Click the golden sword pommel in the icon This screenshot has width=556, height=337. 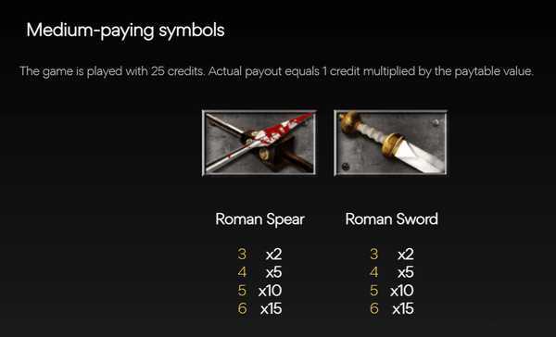pyautogui.click(x=347, y=120)
